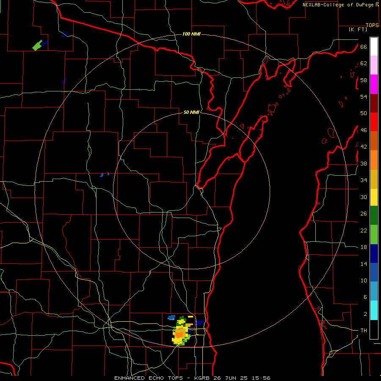Click the legend value 34
The image size is (381, 381).
pyautogui.click(x=364, y=180)
